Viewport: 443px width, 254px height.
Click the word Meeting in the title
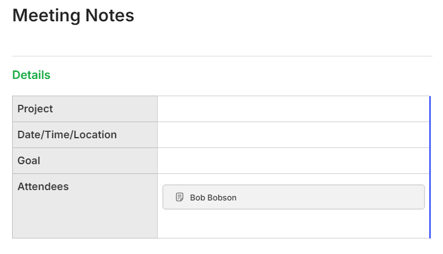[46, 16]
